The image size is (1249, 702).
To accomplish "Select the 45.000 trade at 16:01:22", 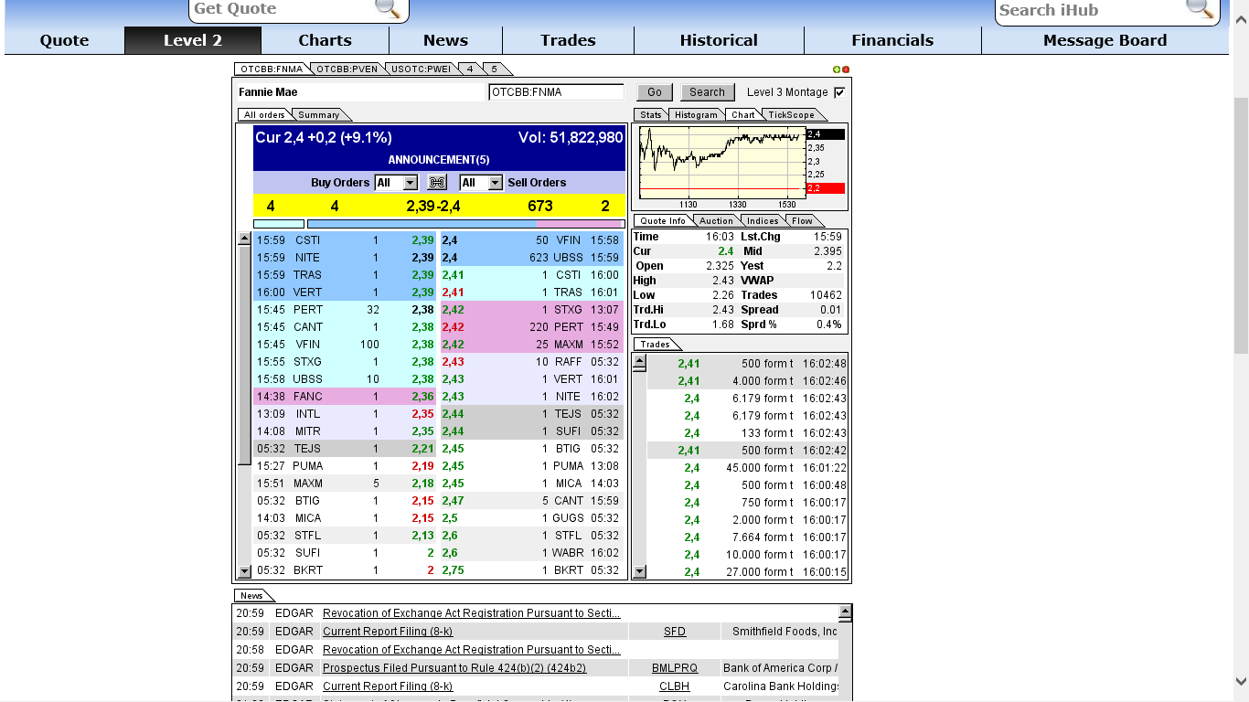I will pos(748,468).
